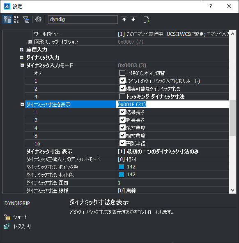Screen dimensions: 239x243
Task: Select ワールドビュー row label
Action: (47, 34)
